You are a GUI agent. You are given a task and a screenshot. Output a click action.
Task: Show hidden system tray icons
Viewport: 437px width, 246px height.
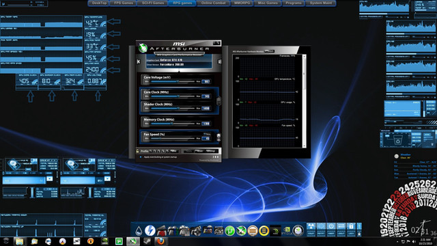pos(397,241)
